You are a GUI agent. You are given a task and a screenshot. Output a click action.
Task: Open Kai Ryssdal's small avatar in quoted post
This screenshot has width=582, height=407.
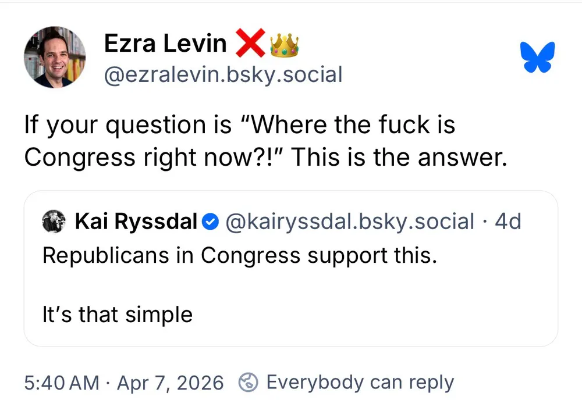(x=54, y=222)
